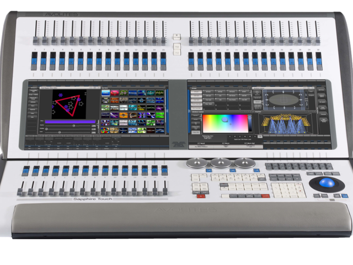353x265 pixels.
Task: Click the blue vertical scrollbar beside the clip library
Action: pyautogui.click(x=167, y=112)
